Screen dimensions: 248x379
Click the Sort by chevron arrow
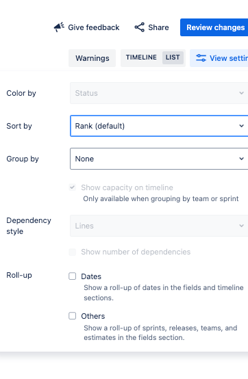(x=241, y=126)
